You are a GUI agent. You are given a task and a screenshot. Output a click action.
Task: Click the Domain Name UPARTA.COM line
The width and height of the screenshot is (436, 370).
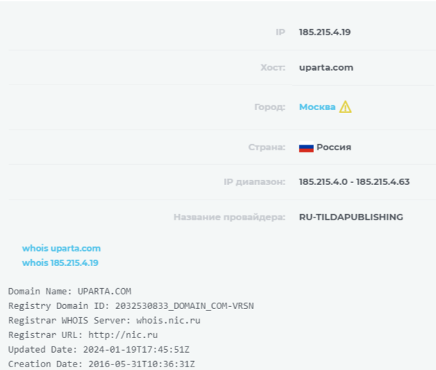point(69,292)
